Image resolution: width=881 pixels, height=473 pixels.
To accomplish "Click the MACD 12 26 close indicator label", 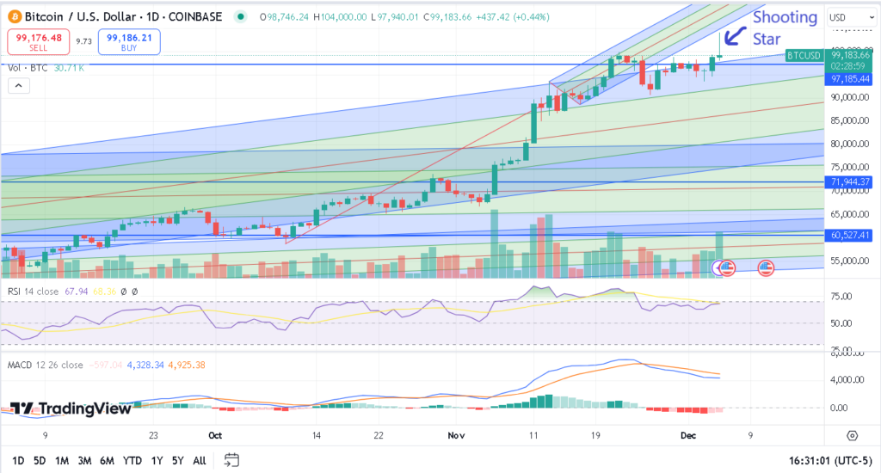I will (x=45, y=365).
